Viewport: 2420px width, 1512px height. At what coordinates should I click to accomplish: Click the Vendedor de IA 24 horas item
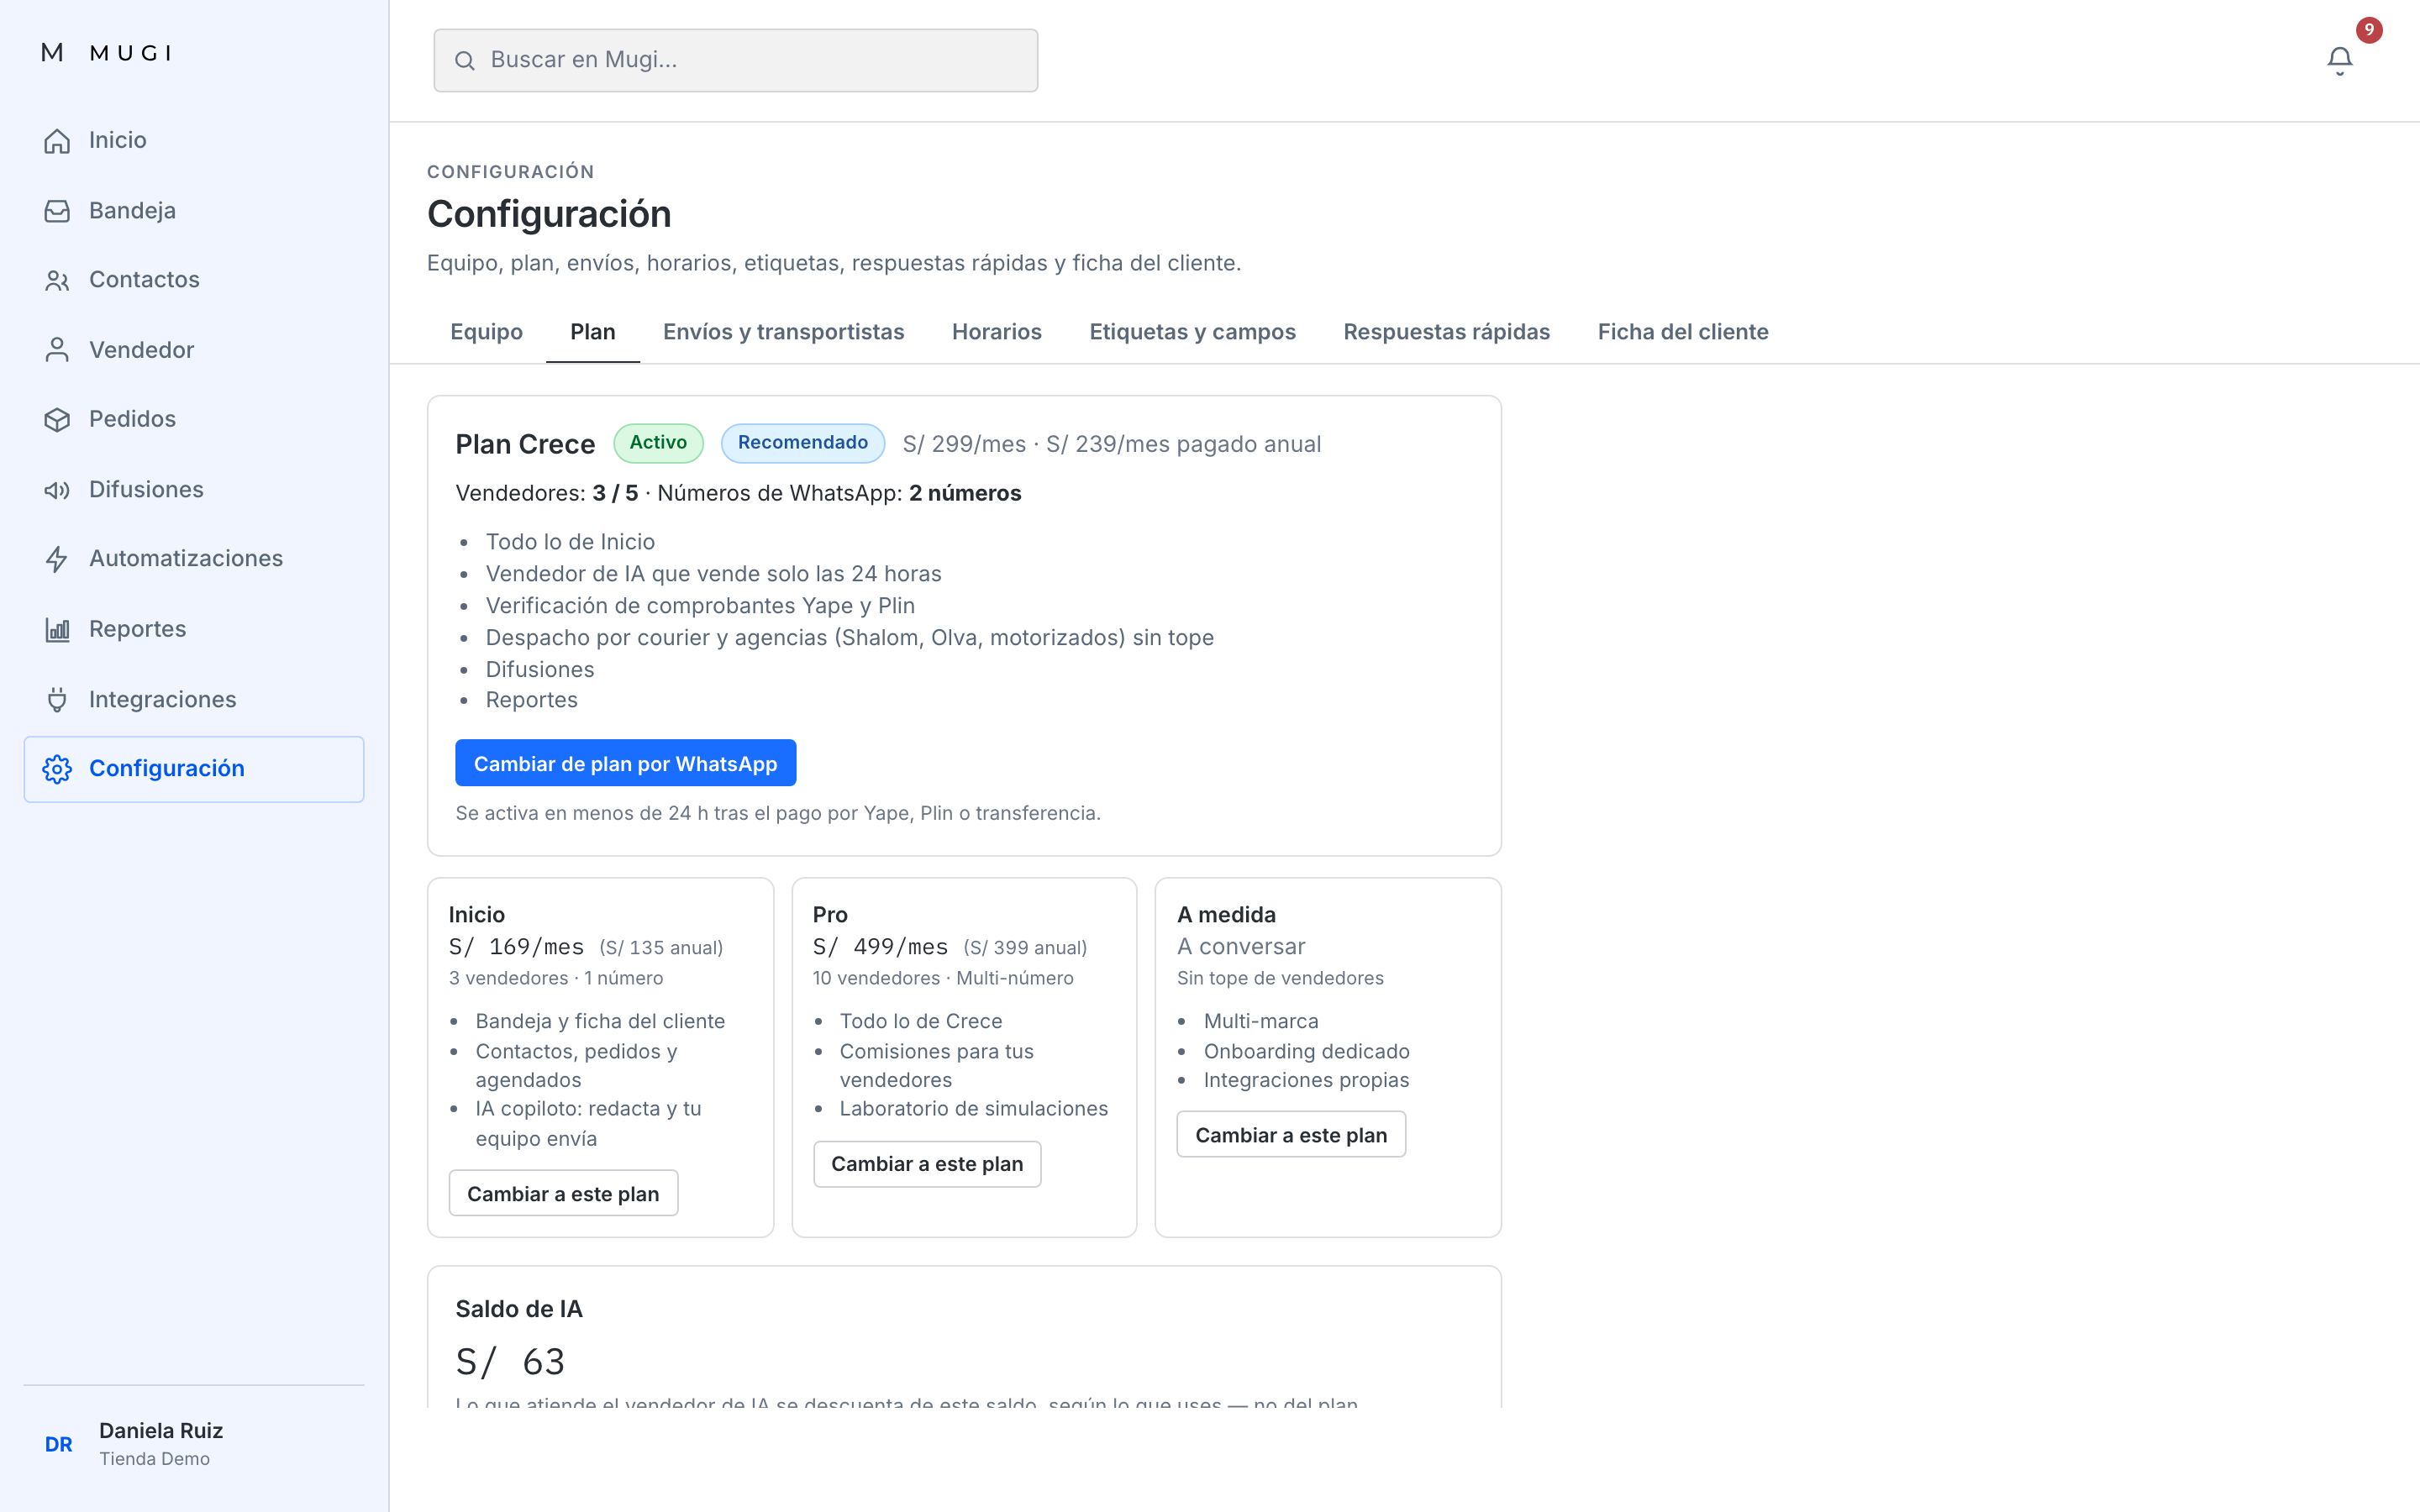tap(714, 574)
